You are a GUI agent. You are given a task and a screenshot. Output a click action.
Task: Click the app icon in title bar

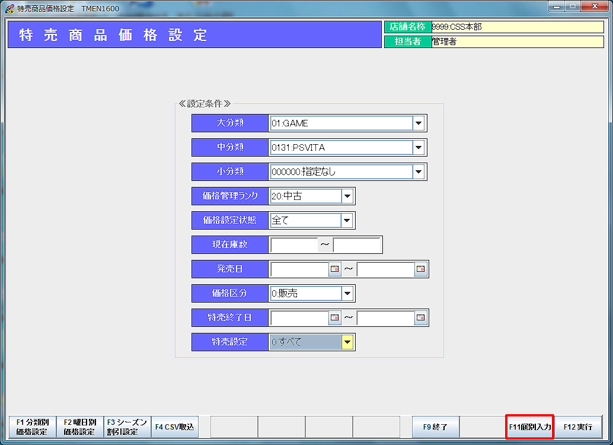click(9, 8)
